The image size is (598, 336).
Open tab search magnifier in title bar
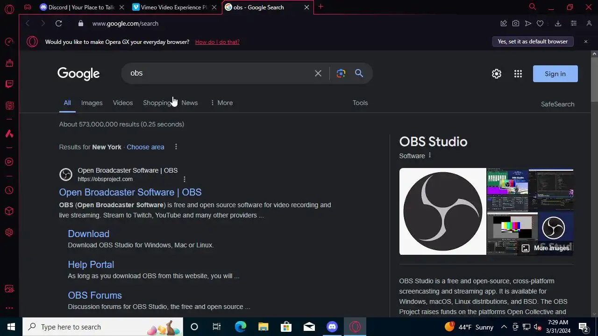click(532, 7)
